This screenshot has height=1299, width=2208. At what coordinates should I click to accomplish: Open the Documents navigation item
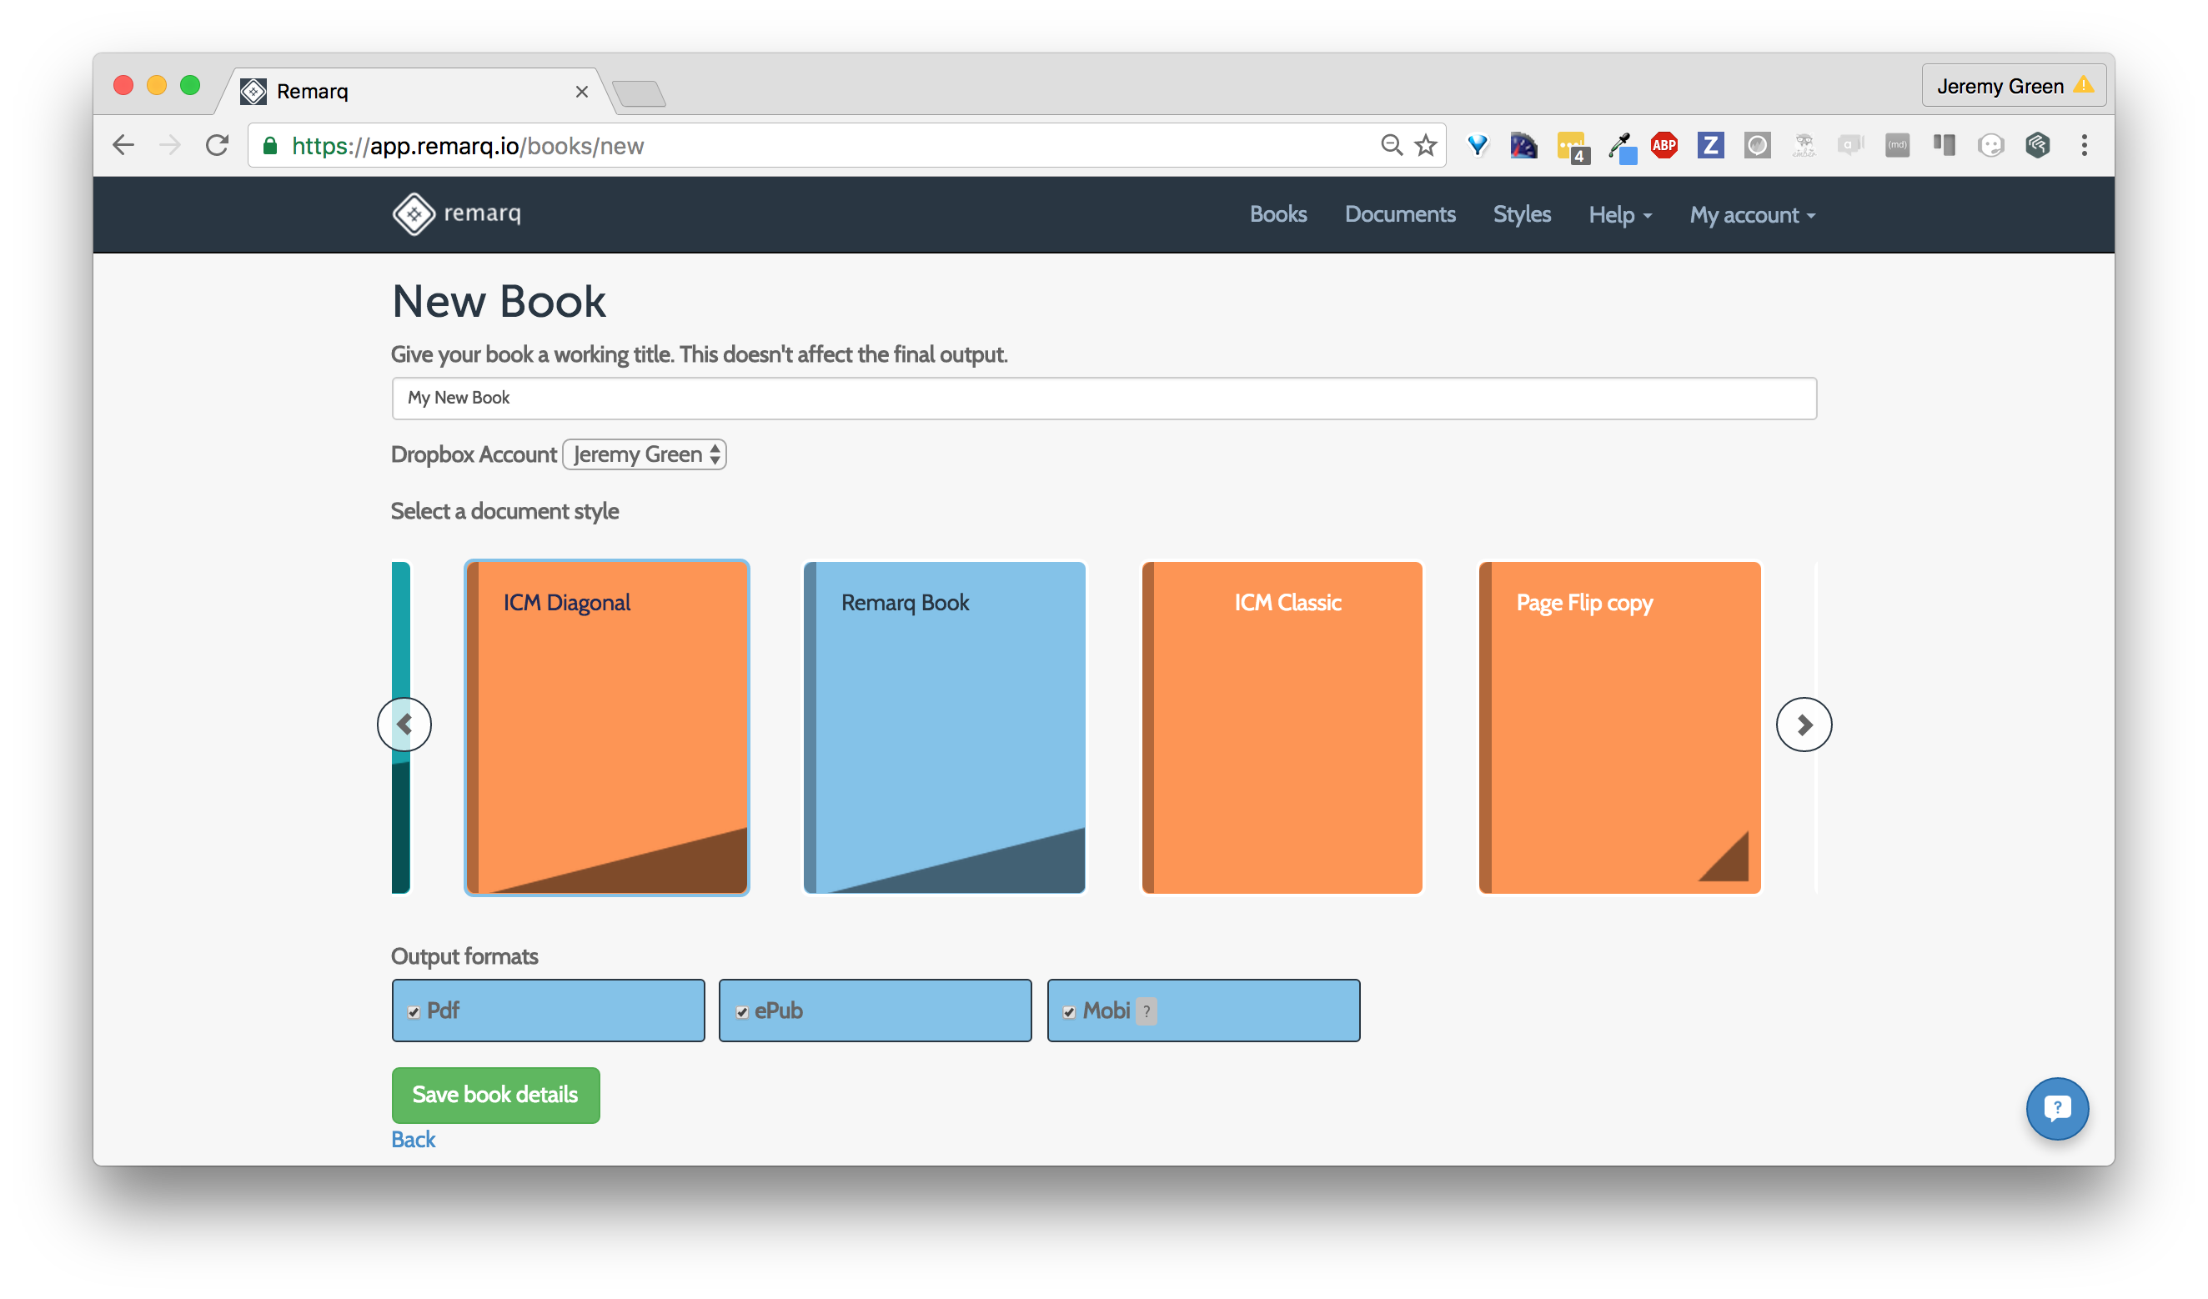[x=1399, y=214]
